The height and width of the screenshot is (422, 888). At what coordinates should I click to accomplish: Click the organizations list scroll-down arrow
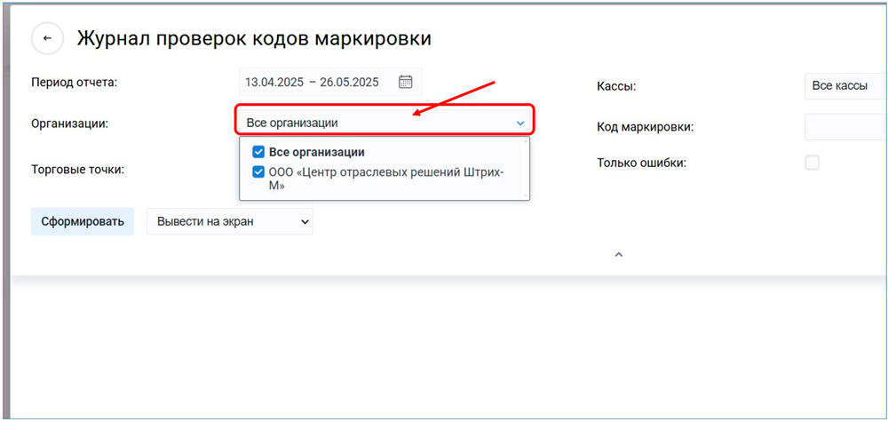[526, 195]
